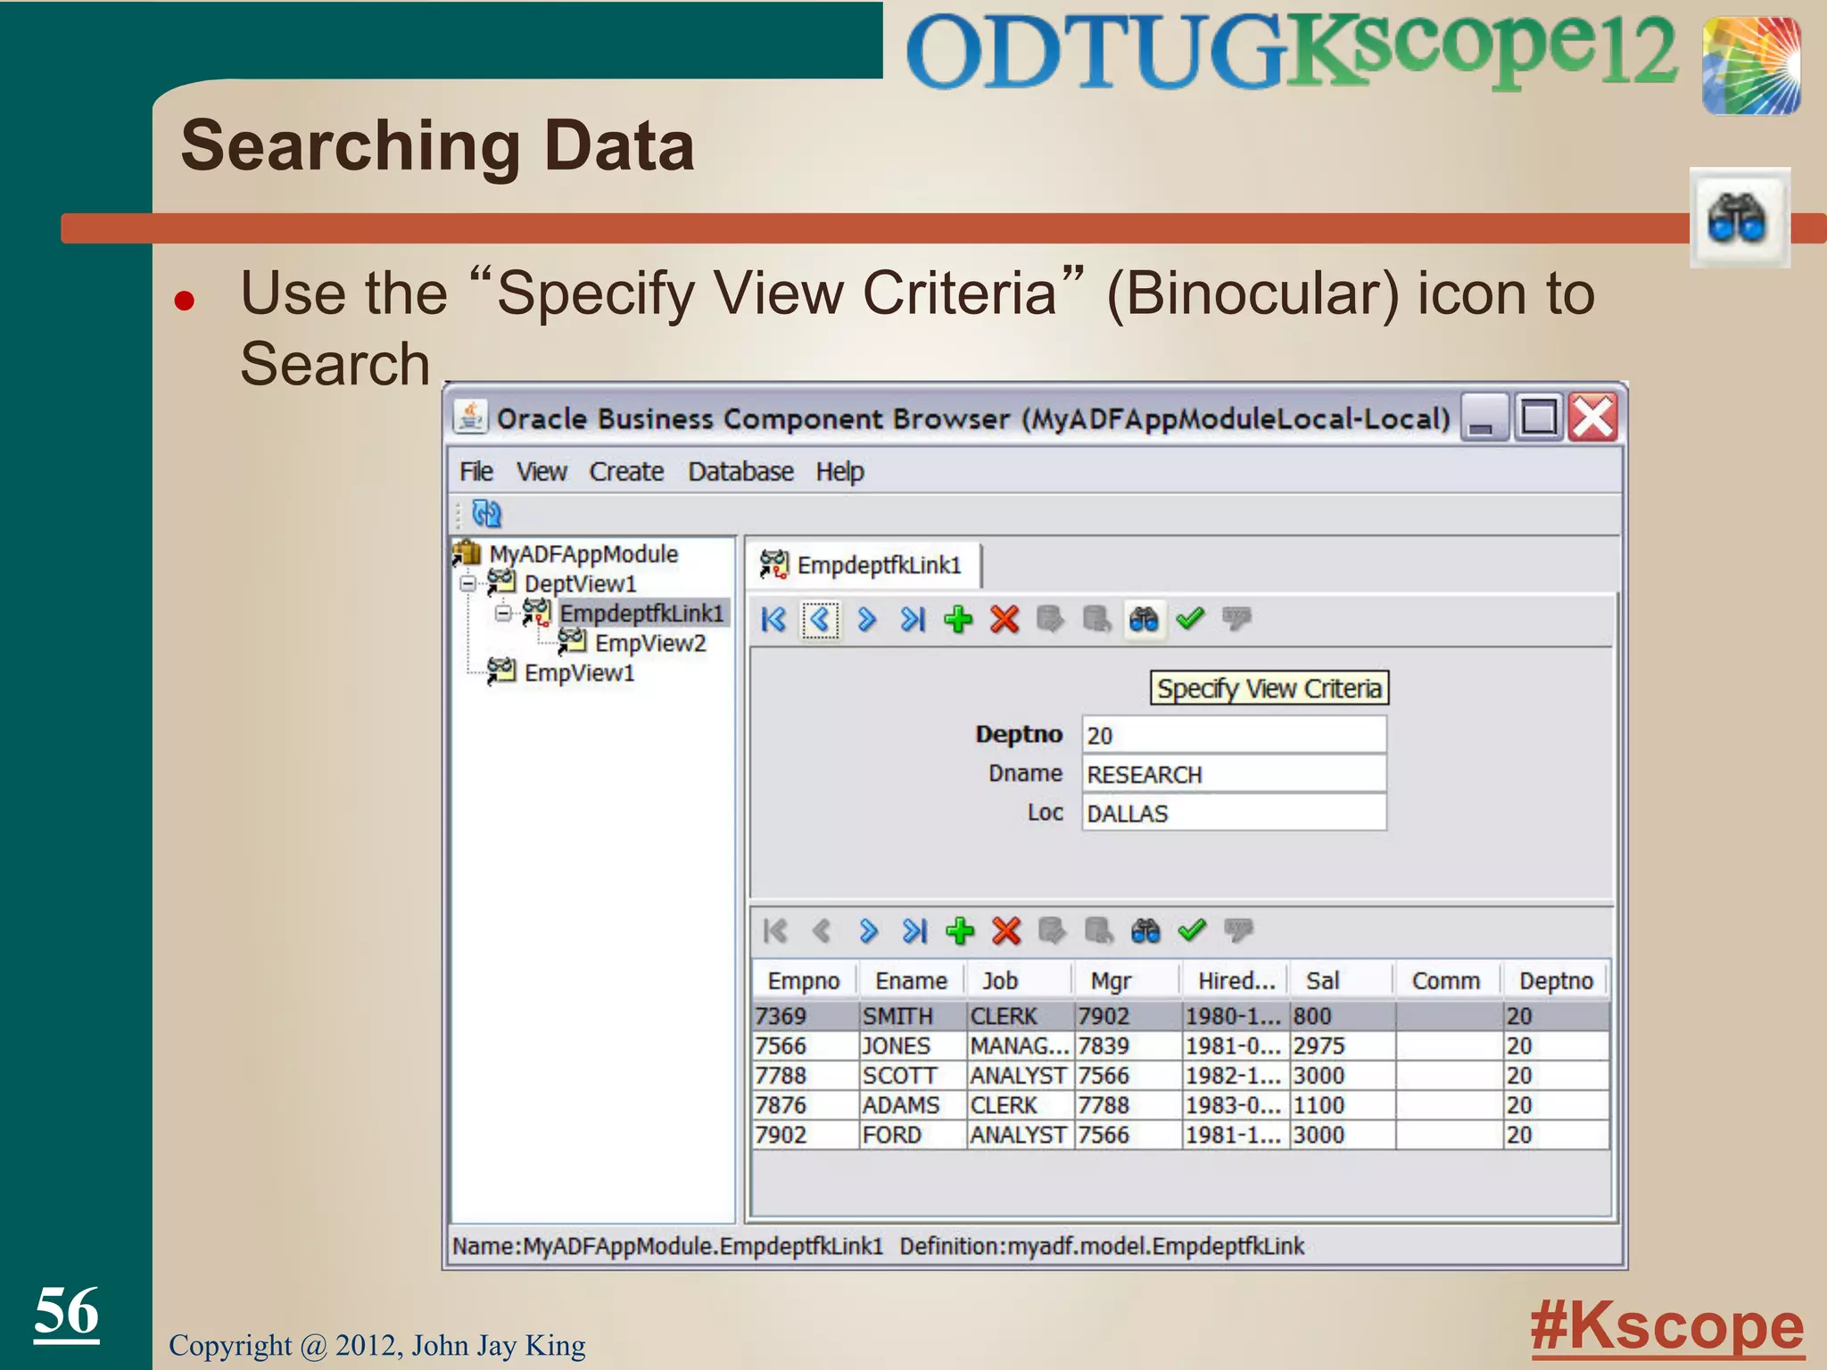Click the Dname field containing RESEARCH
Viewport: 1827px width, 1370px height.
coord(1235,774)
